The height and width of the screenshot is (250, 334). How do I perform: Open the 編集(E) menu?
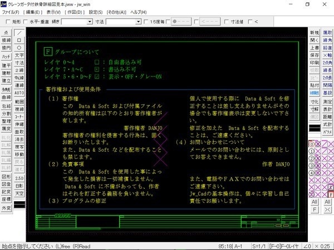click(x=33, y=12)
